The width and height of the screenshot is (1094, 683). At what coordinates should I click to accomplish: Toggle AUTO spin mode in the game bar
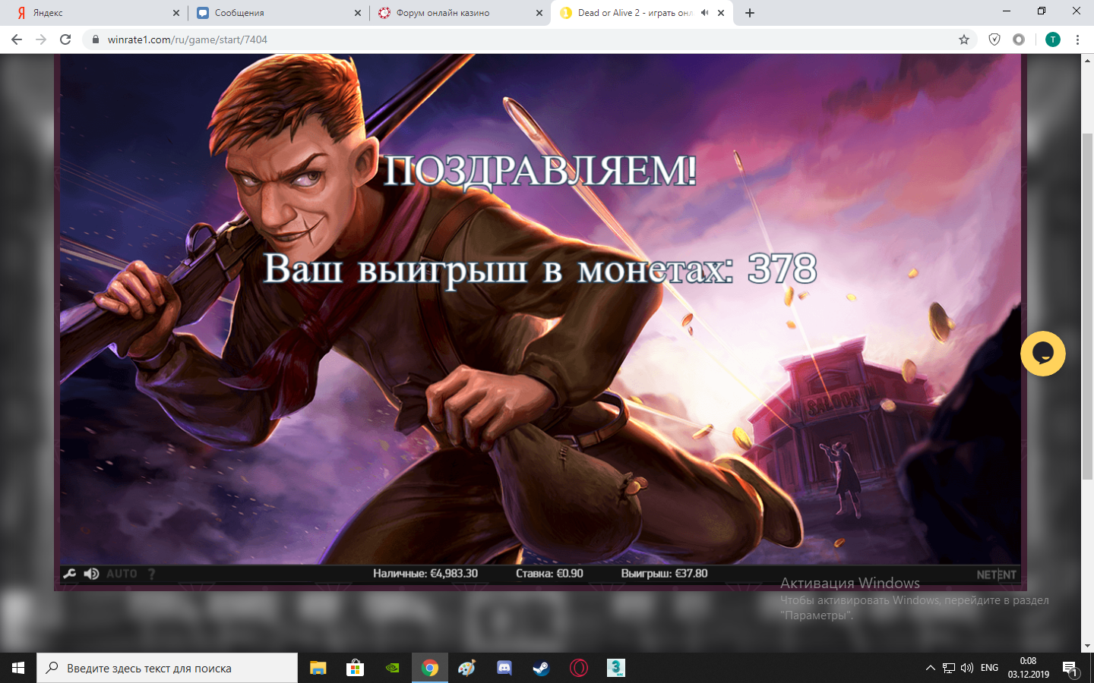pyautogui.click(x=122, y=574)
